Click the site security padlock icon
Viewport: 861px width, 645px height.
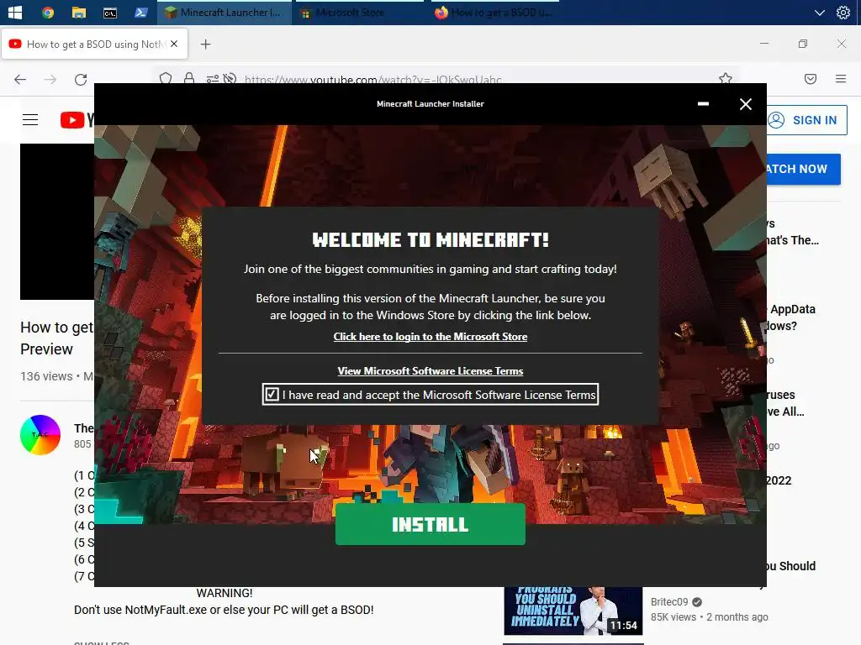189,78
